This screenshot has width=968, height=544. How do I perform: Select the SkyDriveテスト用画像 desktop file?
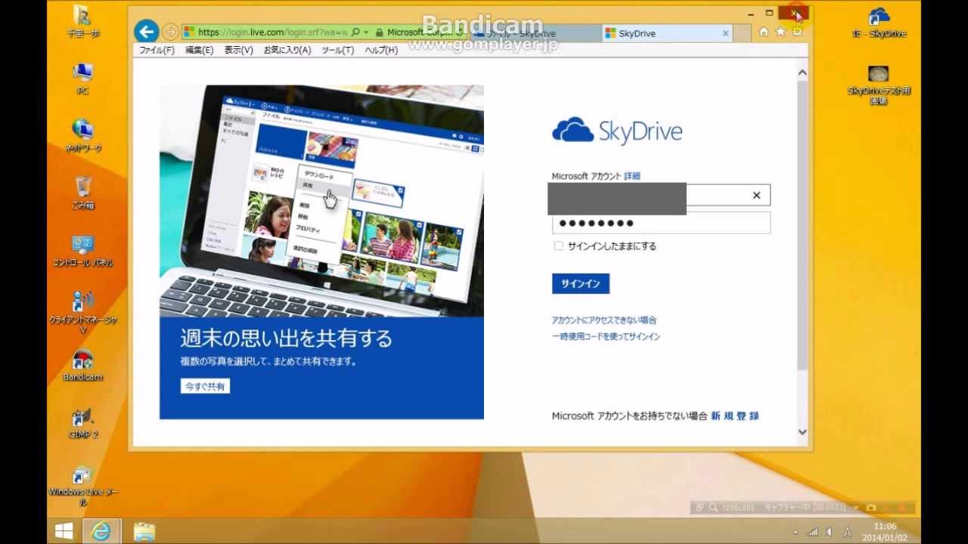tap(878, 85)
